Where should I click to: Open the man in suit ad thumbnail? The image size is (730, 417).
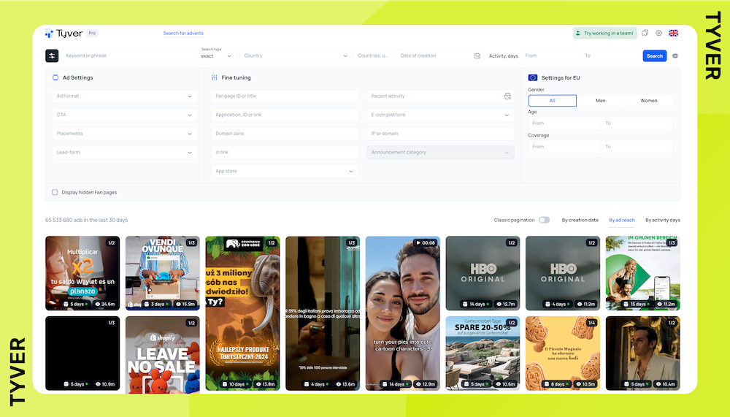(643, 353)
